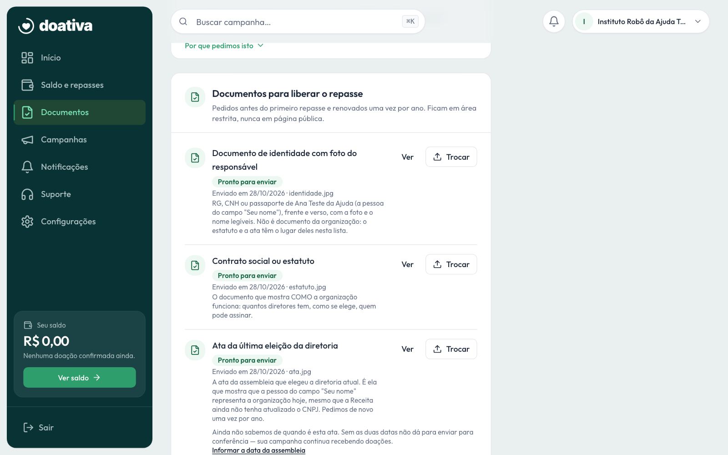
Task: Open Notificações from the sidebar
Action: tap(80, 167)
